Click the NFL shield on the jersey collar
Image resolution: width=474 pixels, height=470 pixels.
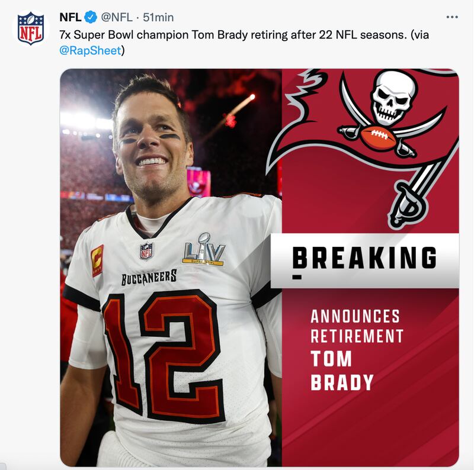tap(146, 250)
